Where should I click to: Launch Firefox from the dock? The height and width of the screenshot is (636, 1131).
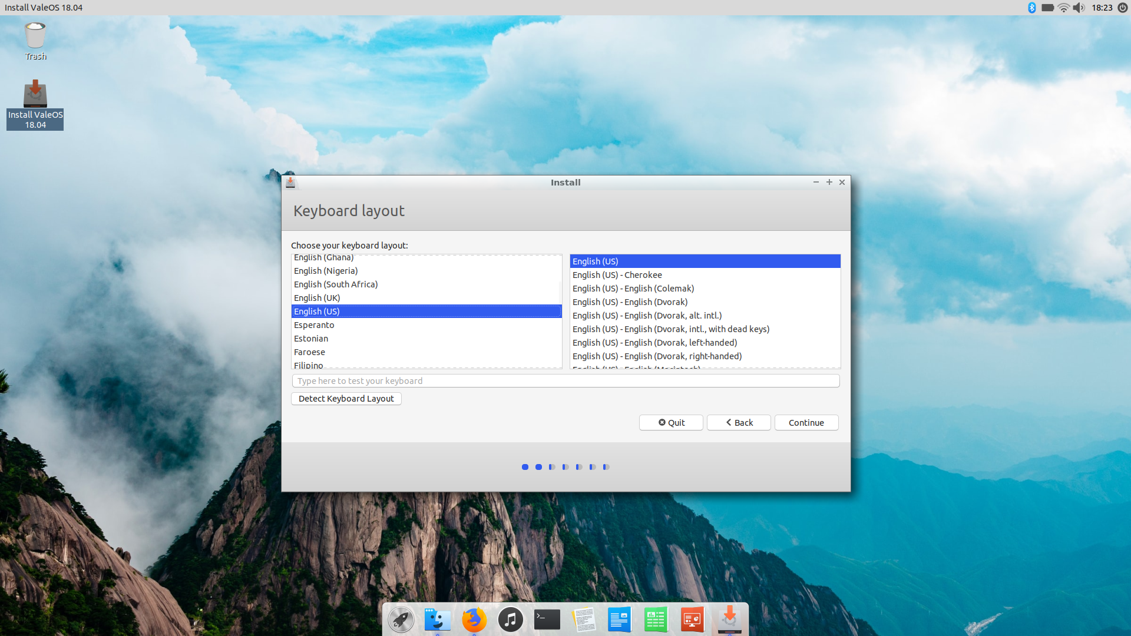click(474, 620)
